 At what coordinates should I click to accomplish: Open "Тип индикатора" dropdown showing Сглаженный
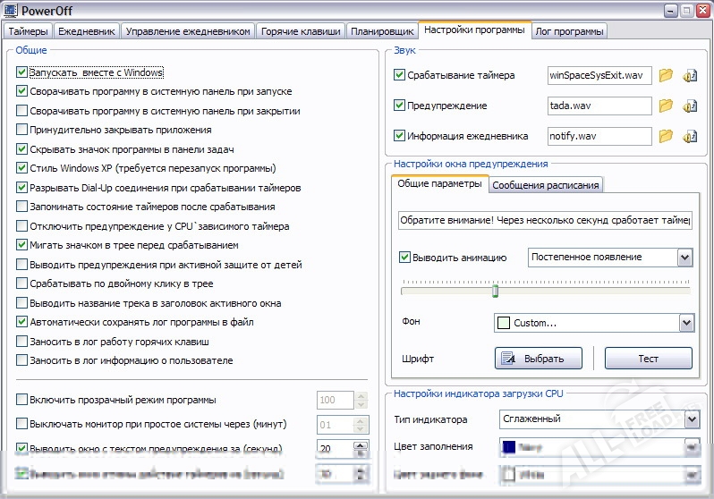691,419
